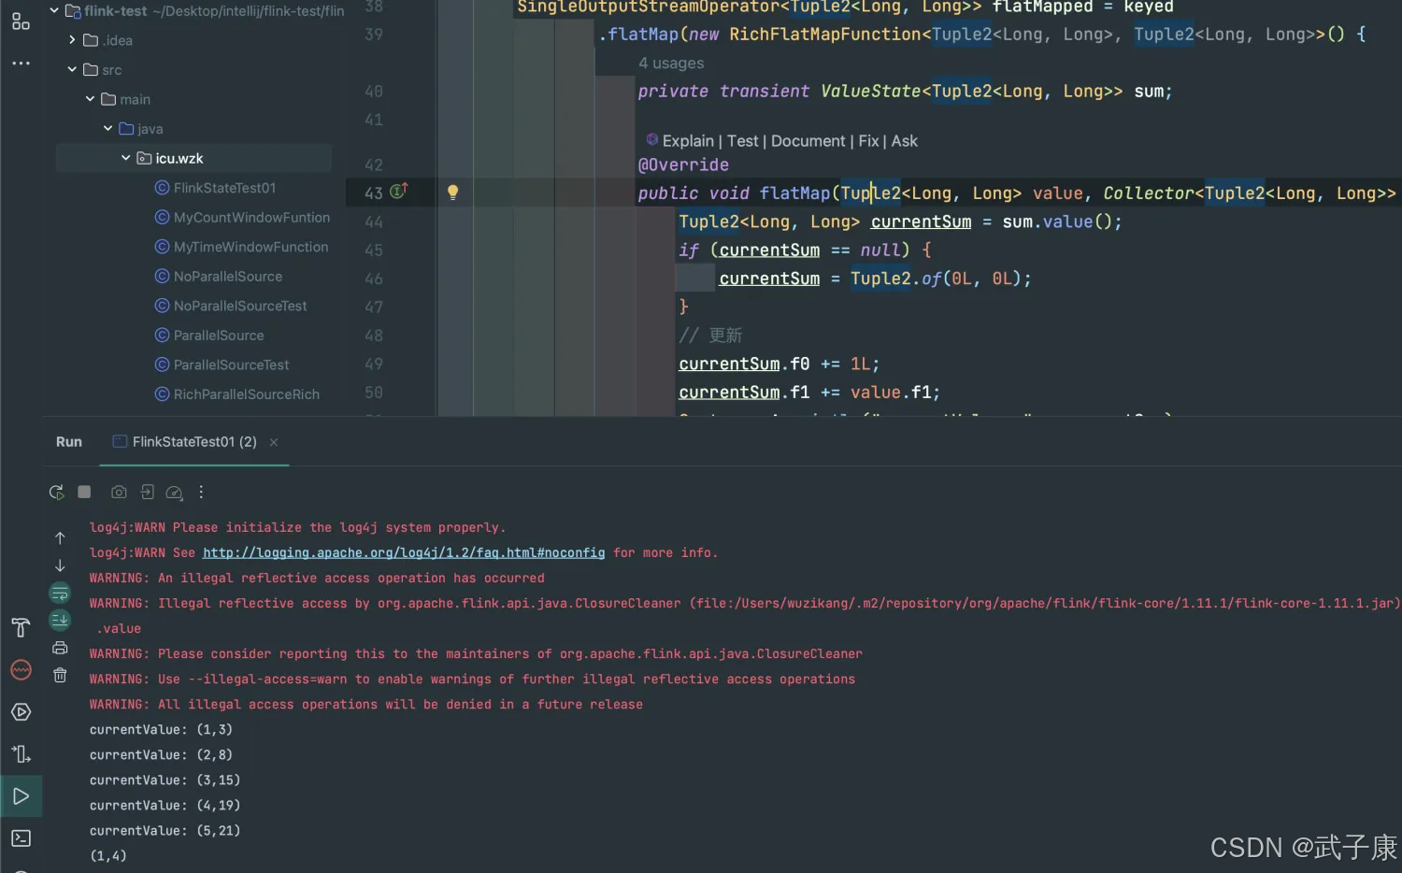The height and width of the screenshot is (873, 1402).
Task: Click the thread dump camera icon
Action: pyautogui.click(x=119, y=492)
